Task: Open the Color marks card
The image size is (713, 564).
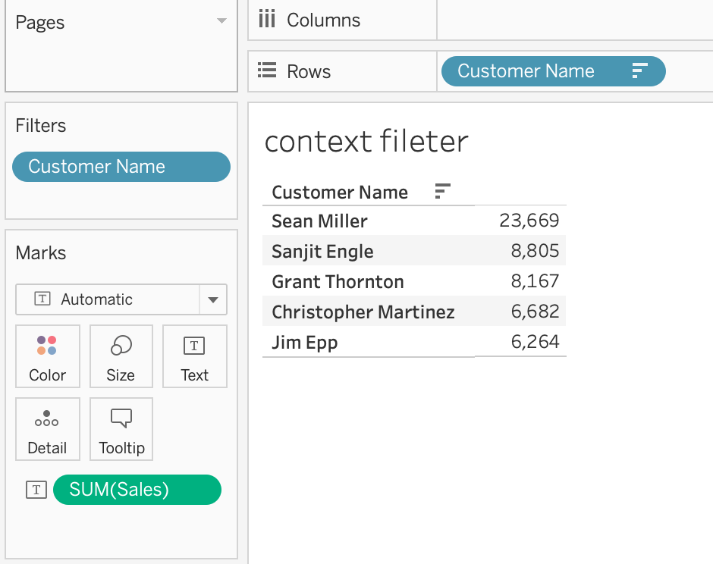Action: (x=48, y=356)
